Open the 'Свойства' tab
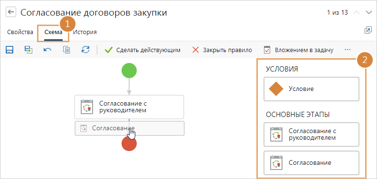 point(20,32)
